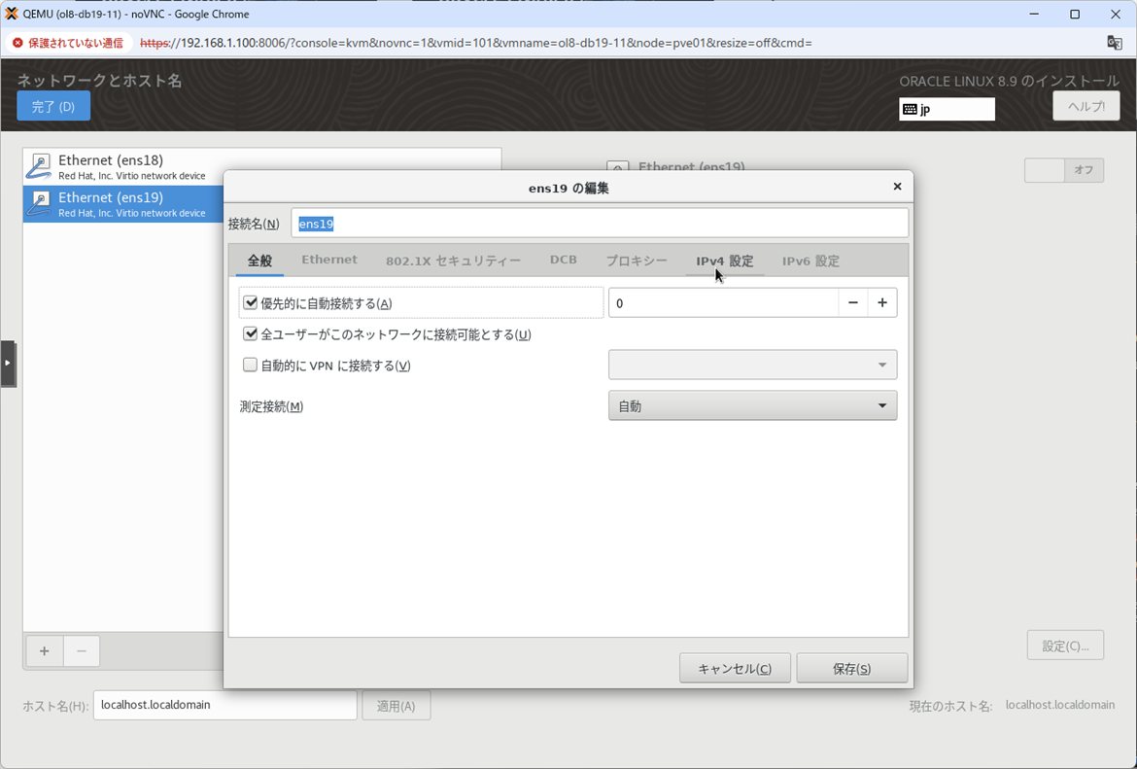Remove network device with minus button
1137x769 pixels.
point(82,650)
